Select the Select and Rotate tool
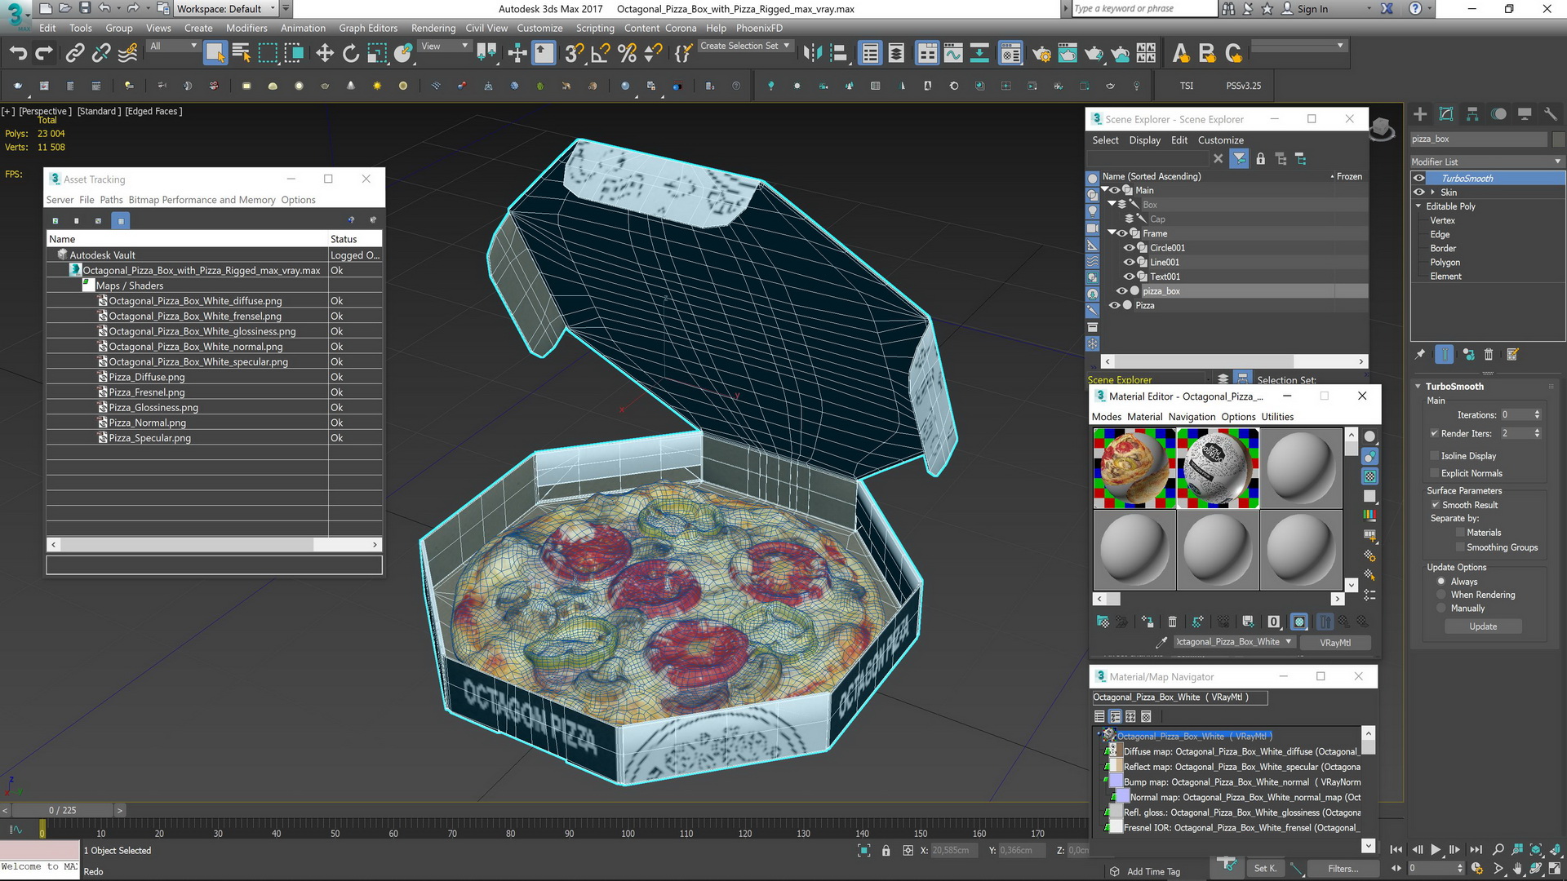The width and height of the screenshot is (1567, 881). pos(351,54)
